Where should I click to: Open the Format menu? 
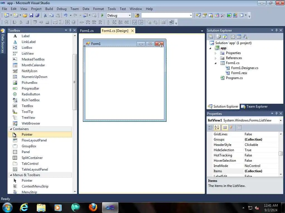click(98, 9)
